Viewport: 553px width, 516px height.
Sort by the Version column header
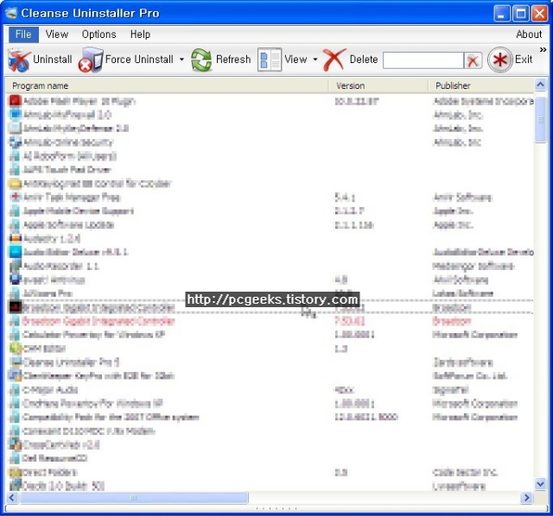pyautogui.click(x=378, y=85)
